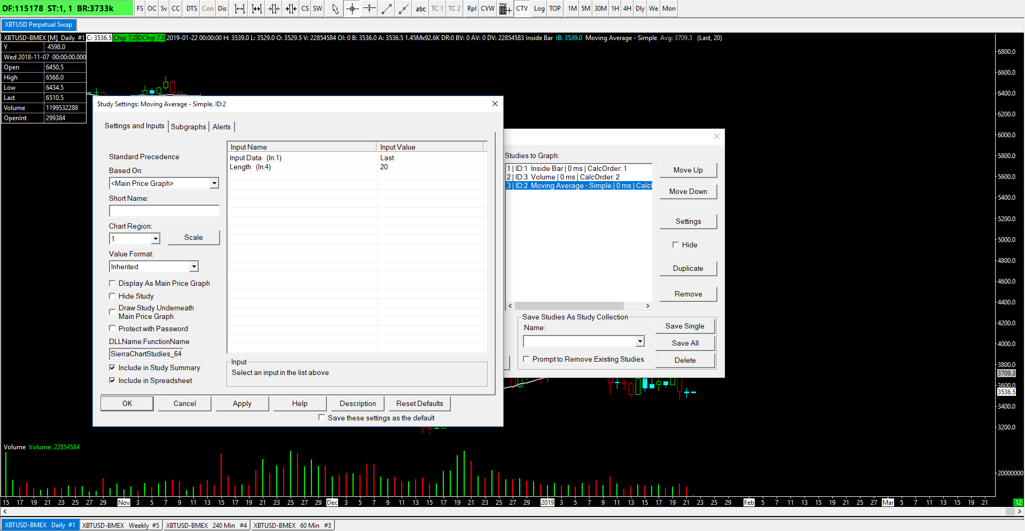
Task: Enable Display As Main Price Graph
Action: pyautogui.click(x=112, y=283)
